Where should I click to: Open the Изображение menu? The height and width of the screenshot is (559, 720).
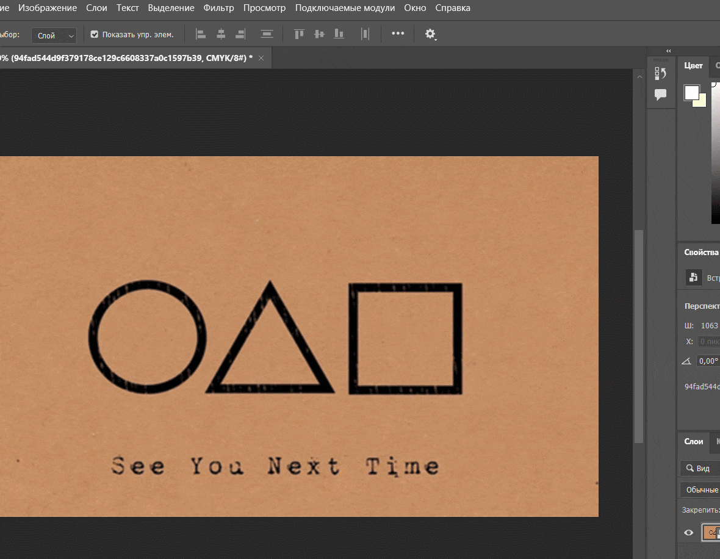pos(48,8)
